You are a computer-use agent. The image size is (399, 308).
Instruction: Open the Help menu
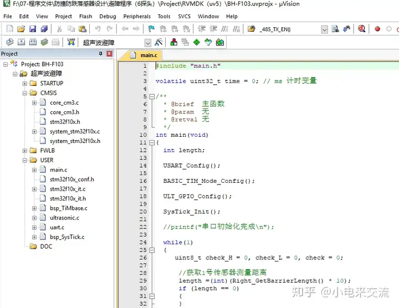[232, 16]
